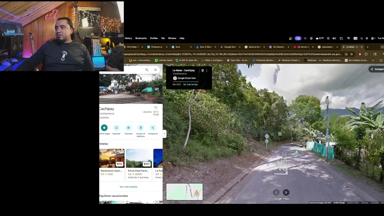Viewport: 384px width, 216px height.
Task: Click the Cercano nearby icon
Action: tap(128, 127)
